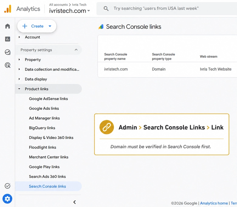The height and width of the screenshot is (207, 237).
Task: Click the Domain property type cell
Action: pos(159,69)
